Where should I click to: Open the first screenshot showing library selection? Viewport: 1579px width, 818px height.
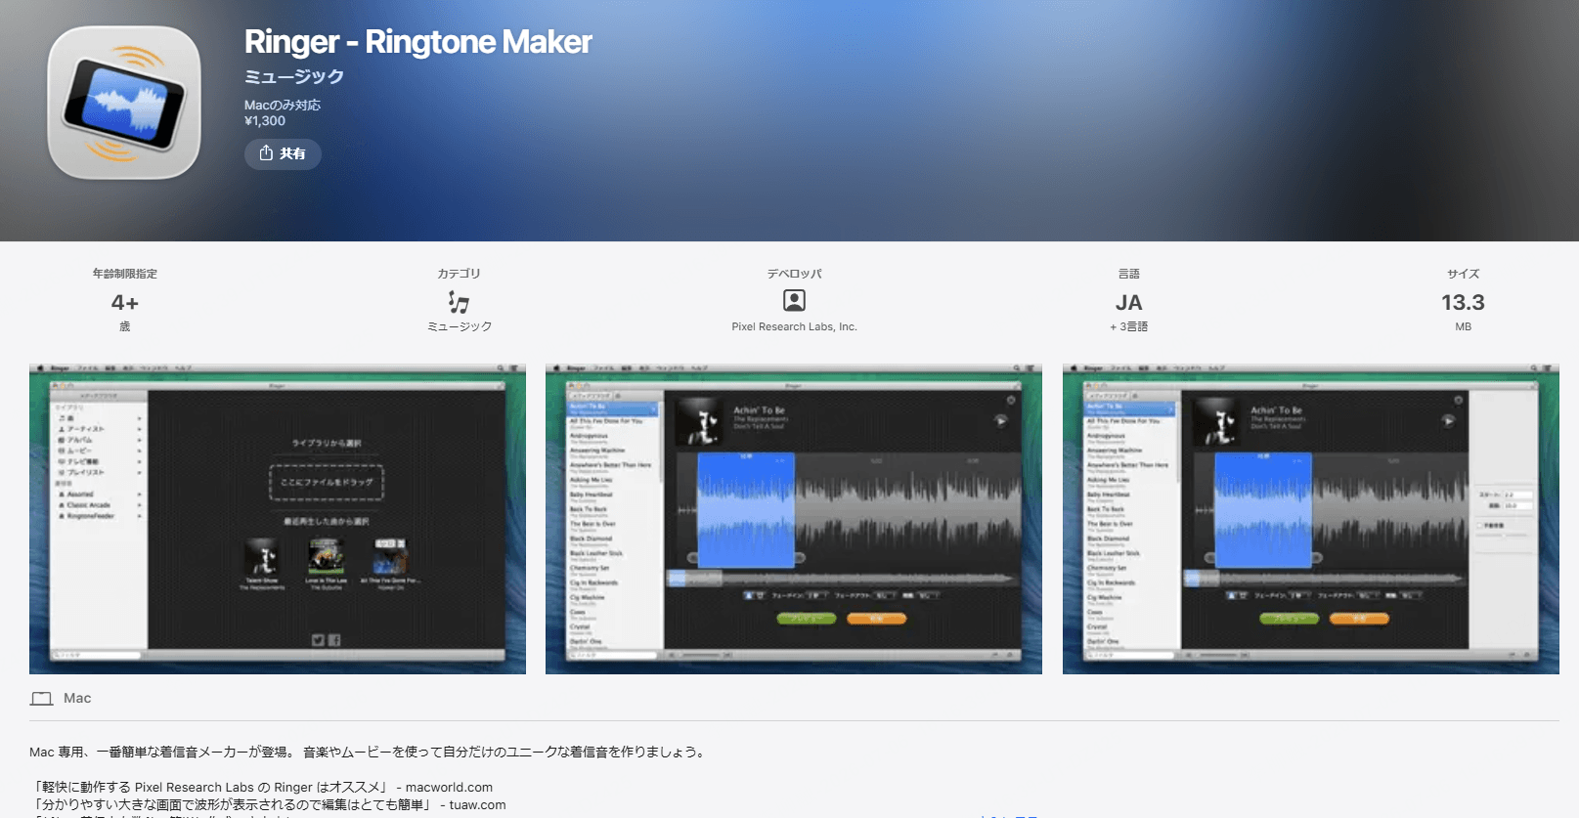click(278, 519)
